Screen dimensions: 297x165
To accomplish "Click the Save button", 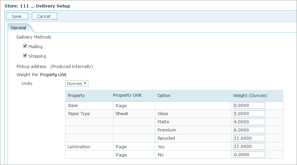I will (x=16, y=16).
